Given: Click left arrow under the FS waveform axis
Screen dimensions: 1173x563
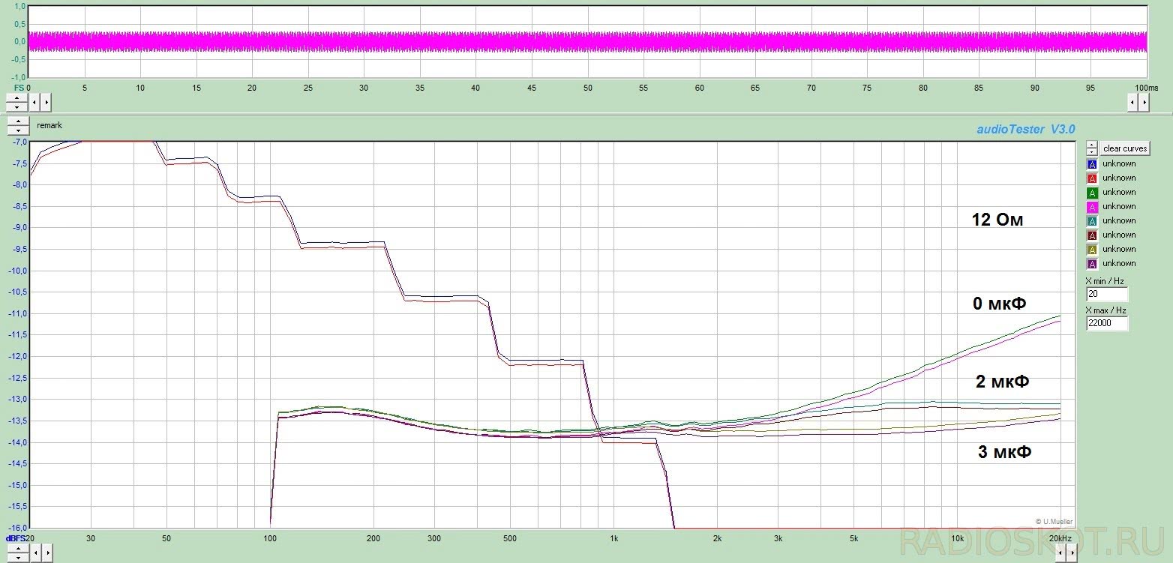Looking at the screenshot, I should click(x=34, y=101).
